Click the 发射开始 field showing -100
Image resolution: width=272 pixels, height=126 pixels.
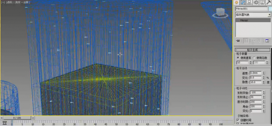click(256, 92)
